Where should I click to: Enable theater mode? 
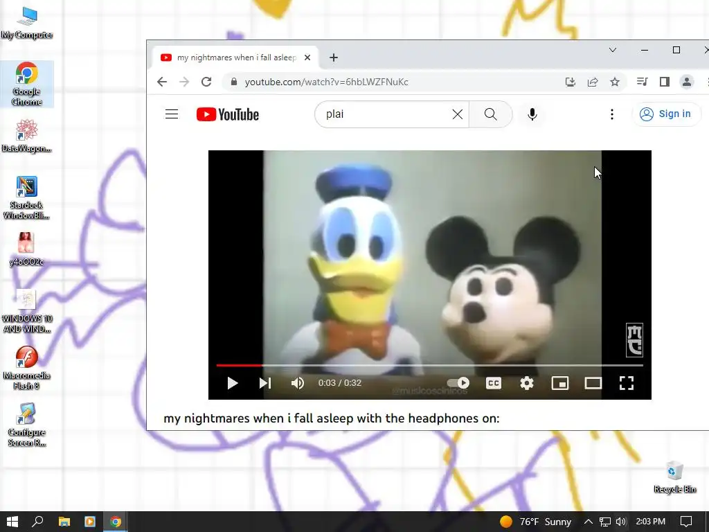click(x=593, y=383)
